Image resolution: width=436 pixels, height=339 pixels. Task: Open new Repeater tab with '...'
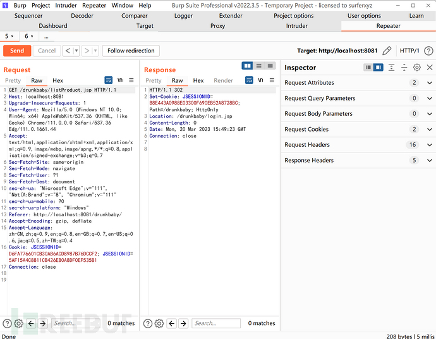46,37
